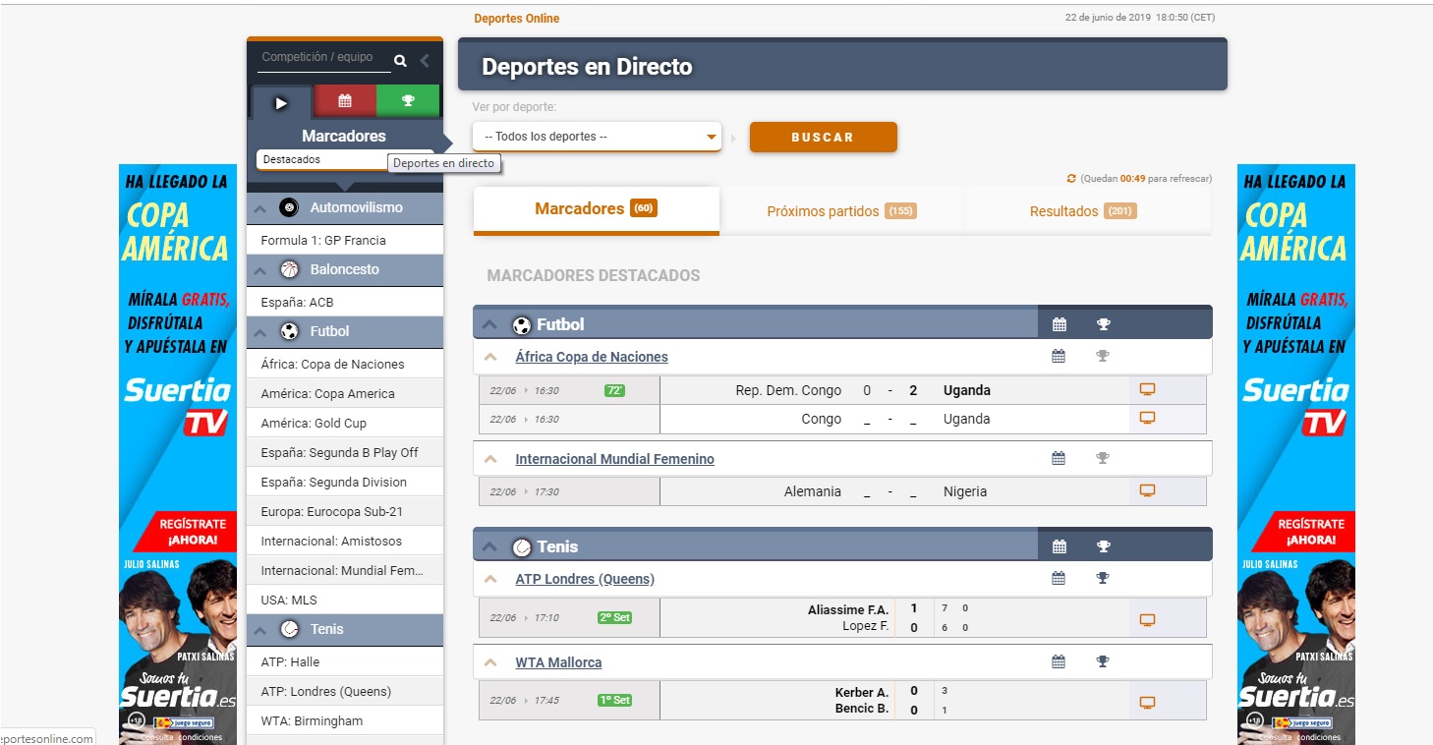The width and height of the screenshot is (1433, 745).
Task: Click calendar icon for África Copa de Naciones
Action: coord(1059,357)
